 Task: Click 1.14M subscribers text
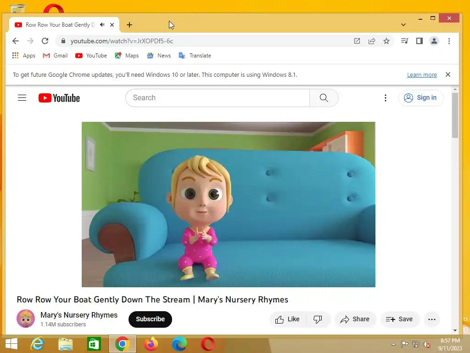click(x=63, y=325)
